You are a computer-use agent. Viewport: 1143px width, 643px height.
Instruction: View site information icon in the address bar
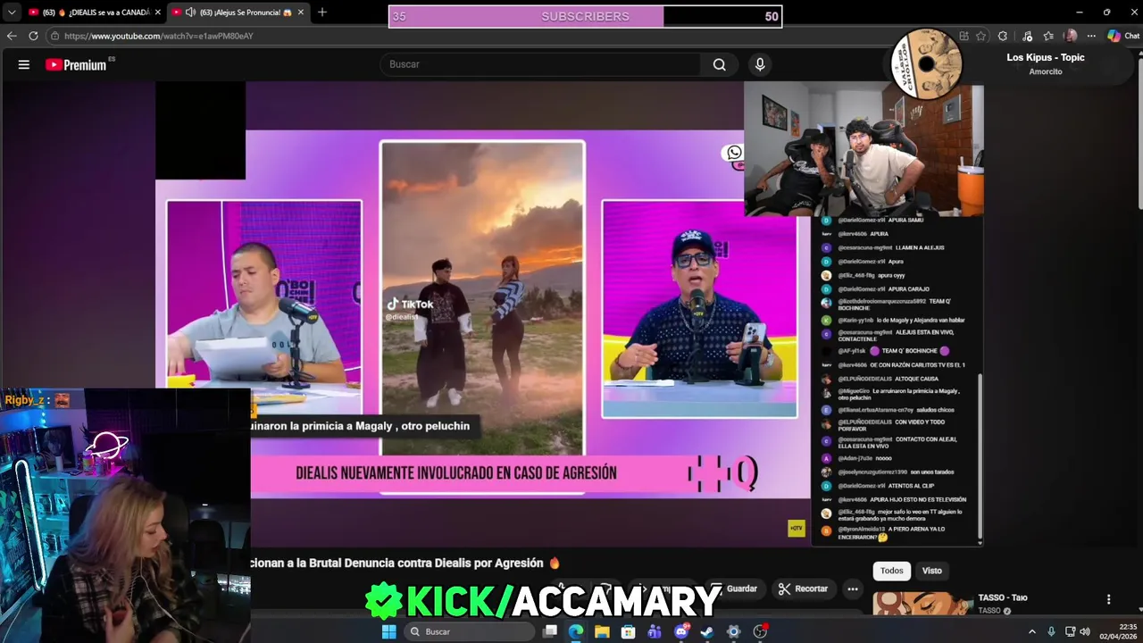pyautogui.click(x=54, y=36)
